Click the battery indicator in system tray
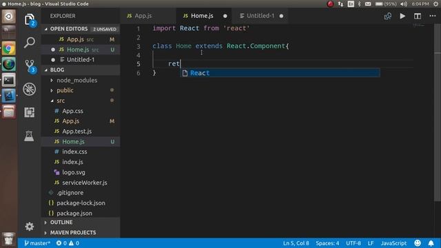Image resolution: width=441 pixels, height=248 pixels. coord(386,3)
